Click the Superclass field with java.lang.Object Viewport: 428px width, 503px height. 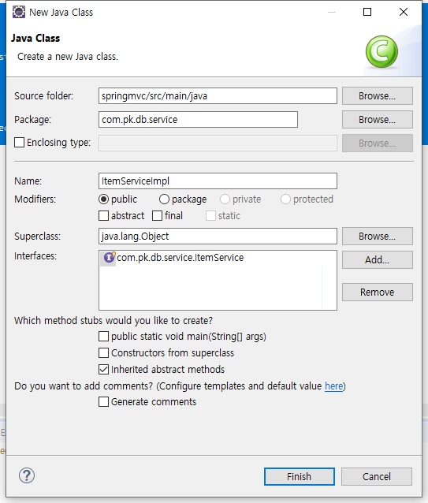pyautogui.click(x=218, y=236)
